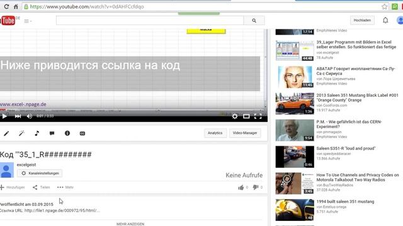Bookmark this page with the star icon

(385, 7)
